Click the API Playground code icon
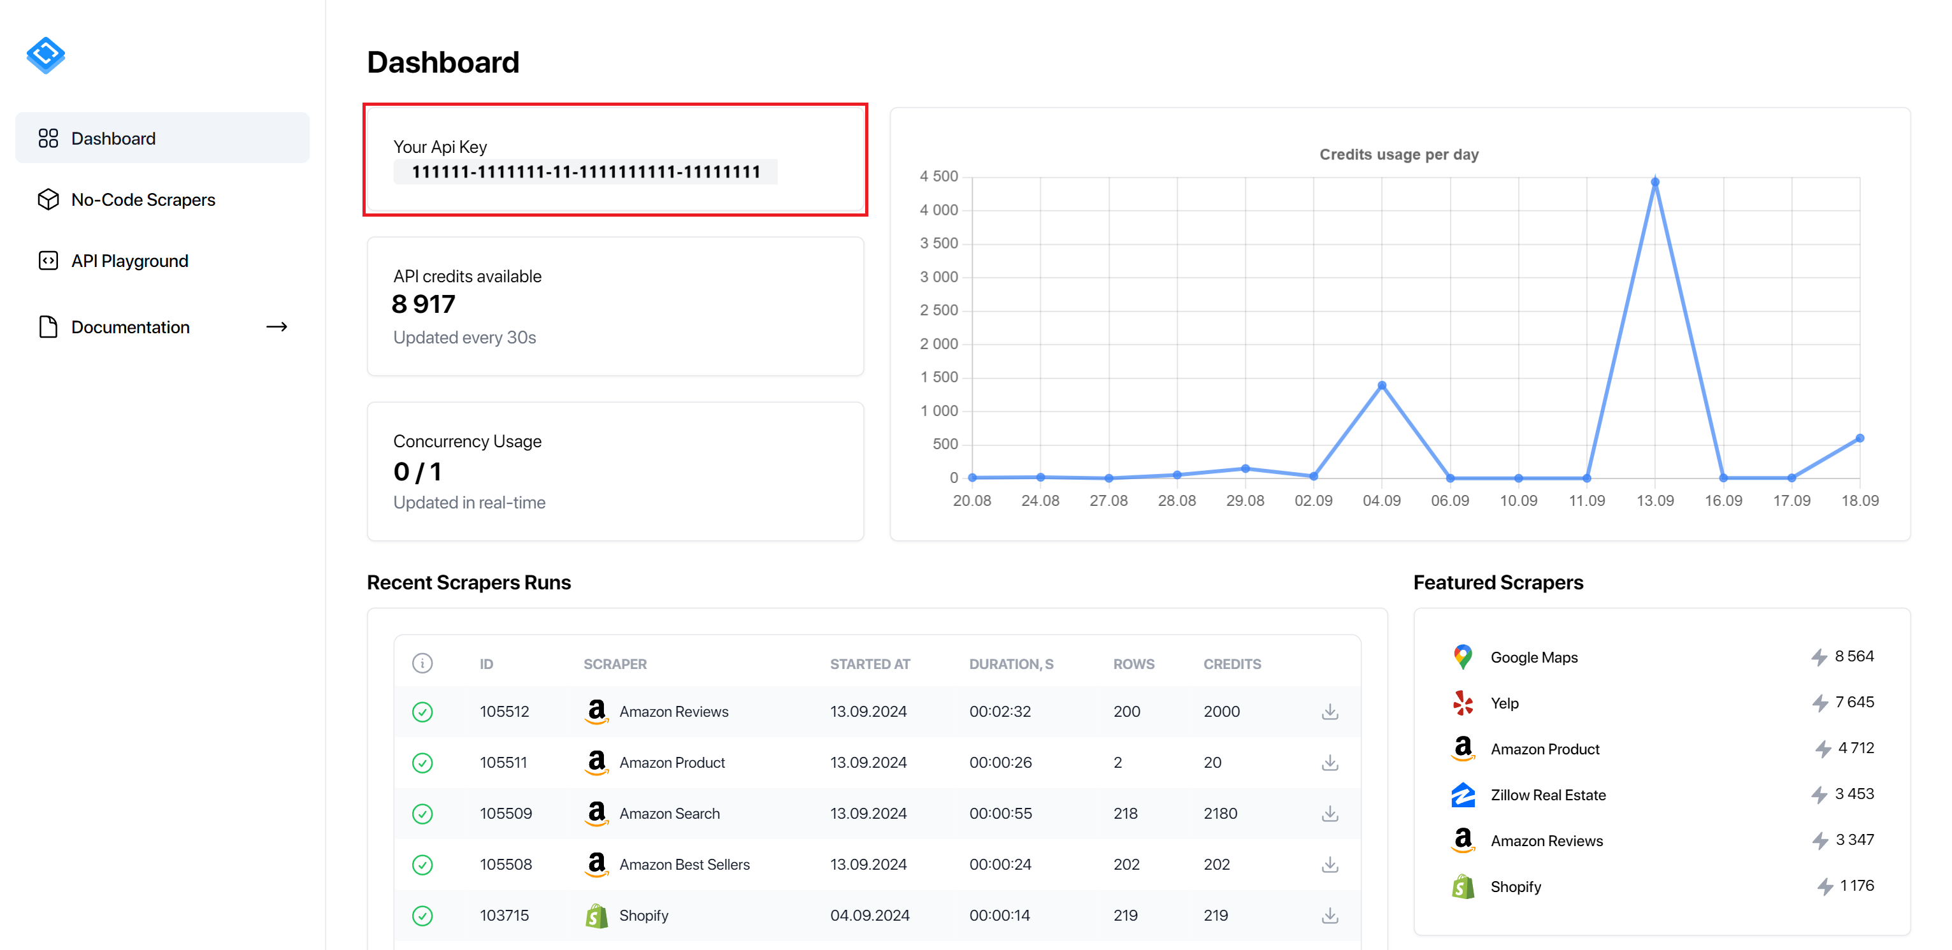 pyautogui.click(x=48, y=261)
